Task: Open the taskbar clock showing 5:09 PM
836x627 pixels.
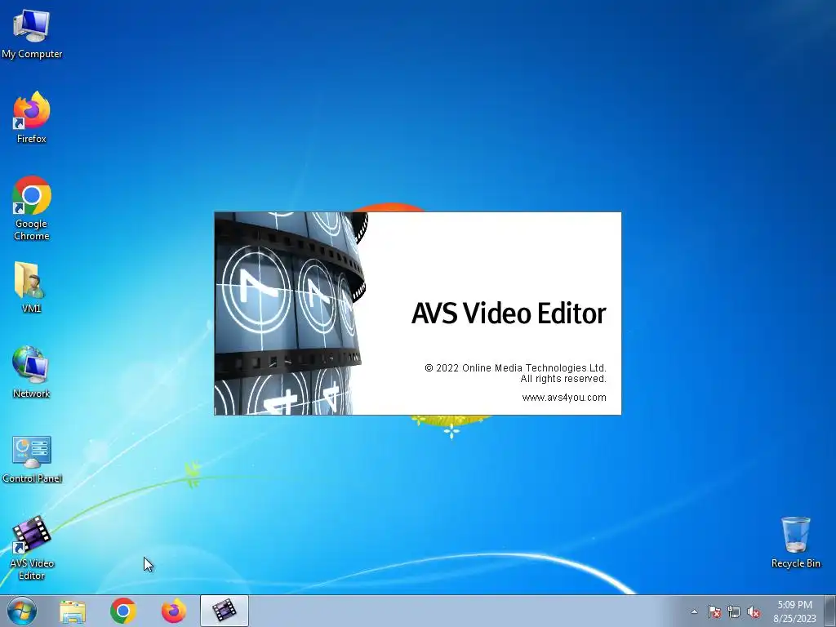Action: coord(795,605)
